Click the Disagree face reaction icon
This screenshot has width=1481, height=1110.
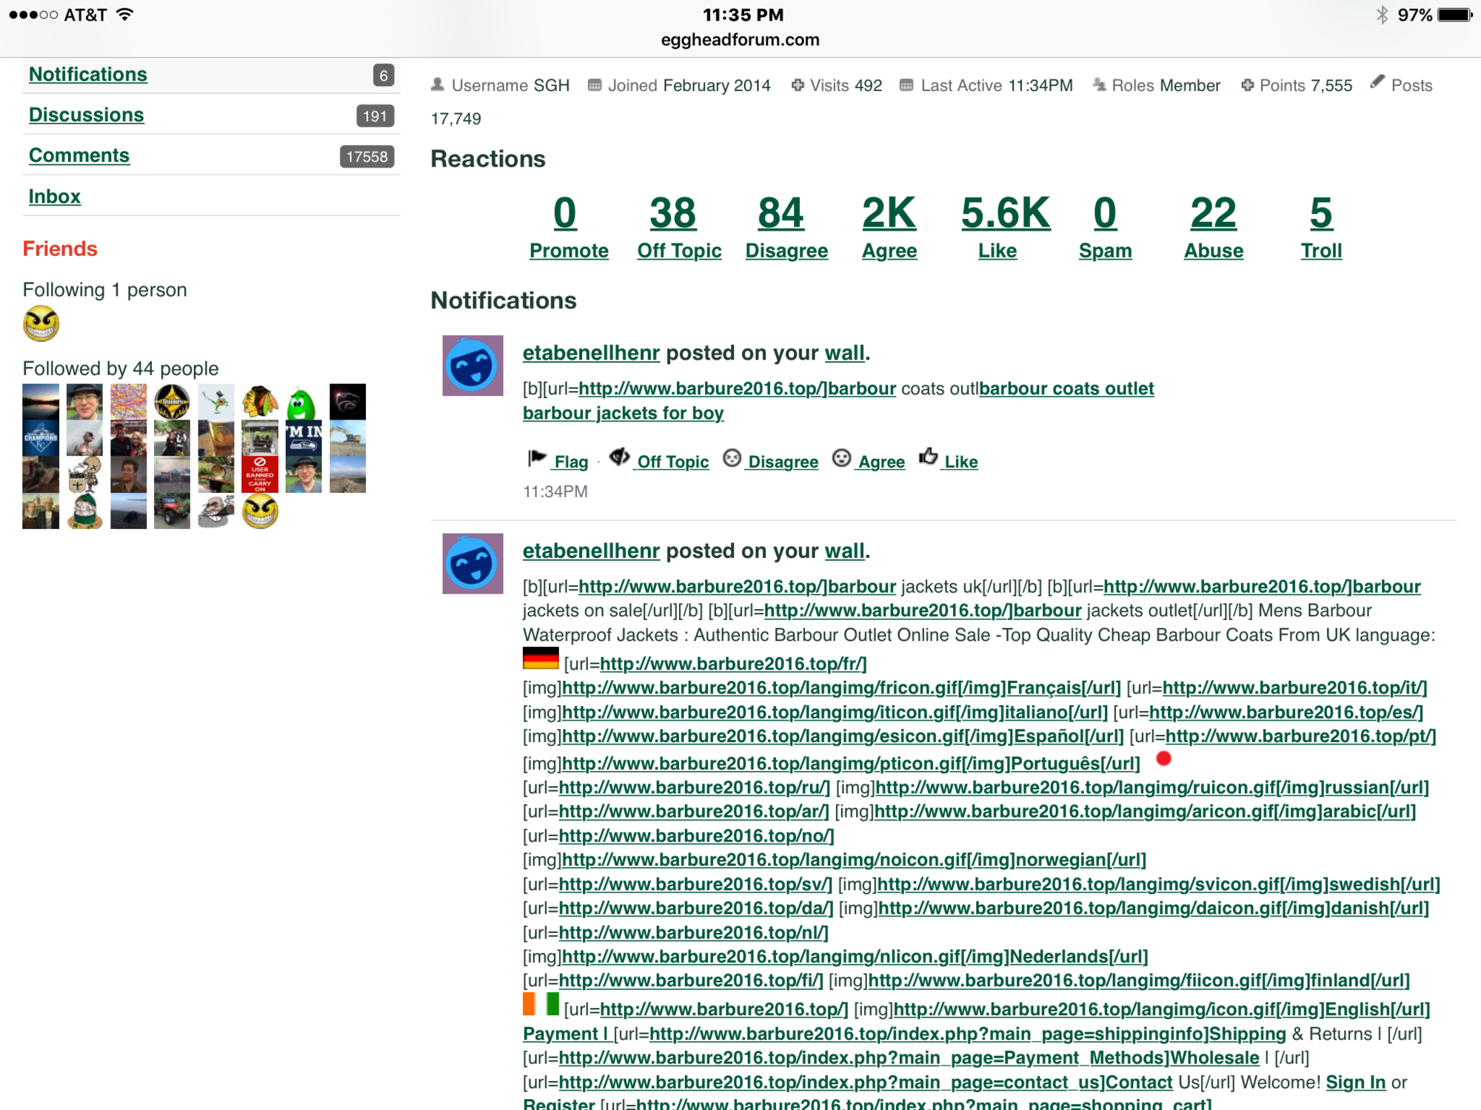click(732, 459)
